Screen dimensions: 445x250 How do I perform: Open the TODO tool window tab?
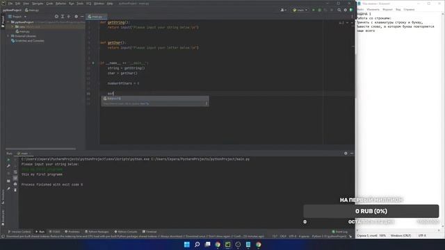click(x=54, y=231)
